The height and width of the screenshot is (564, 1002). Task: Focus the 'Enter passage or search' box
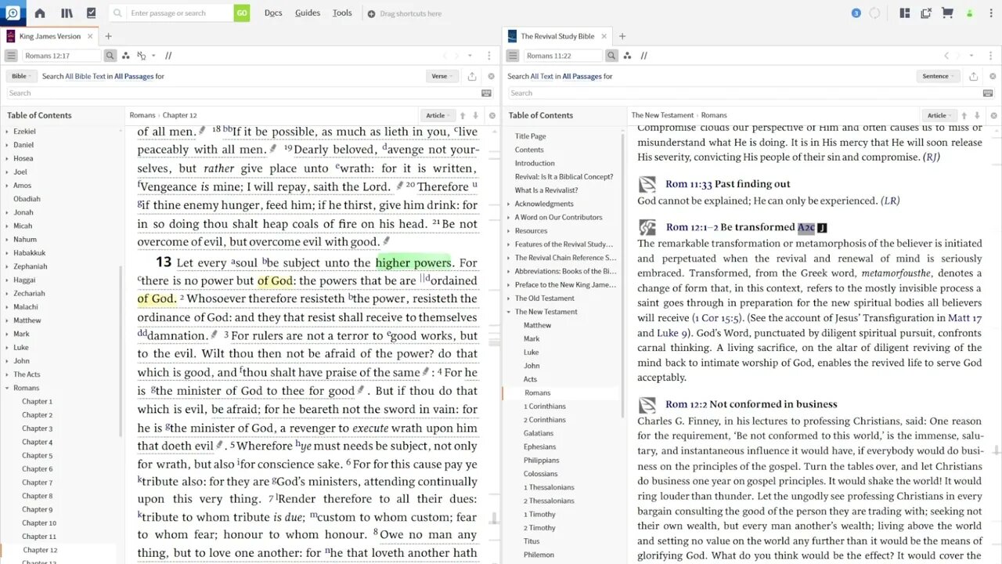tap(179, 13)
